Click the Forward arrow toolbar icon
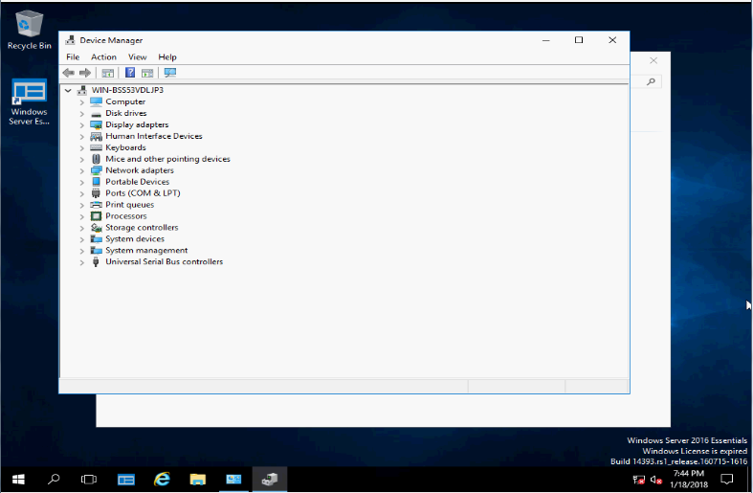This screenshot has height=493, width=753. [85, 73]
